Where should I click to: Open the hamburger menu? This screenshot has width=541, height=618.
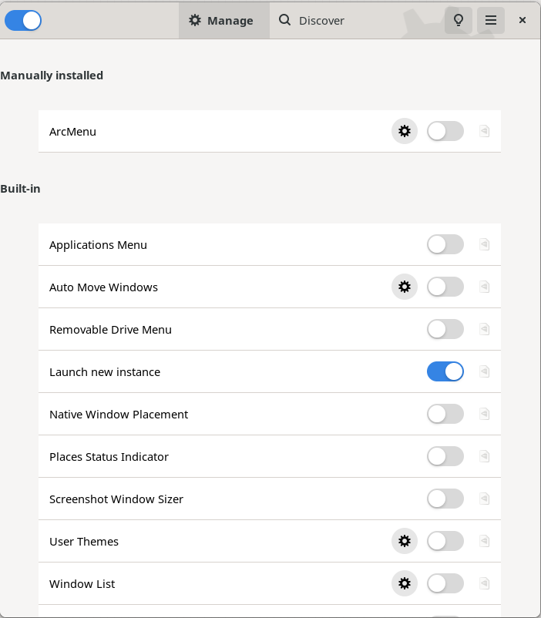[491, 20]
